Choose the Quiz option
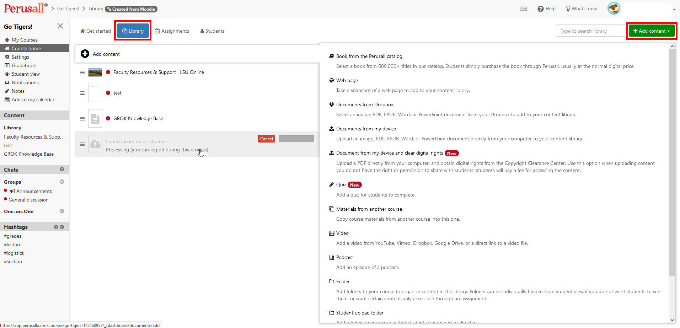The width and height of the screenshot is (680, 328). [341, 184]
